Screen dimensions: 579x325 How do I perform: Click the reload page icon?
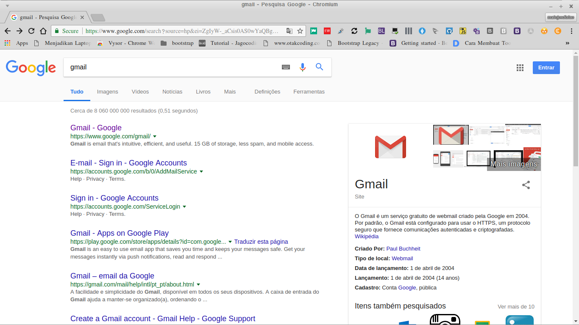[31, 31]
